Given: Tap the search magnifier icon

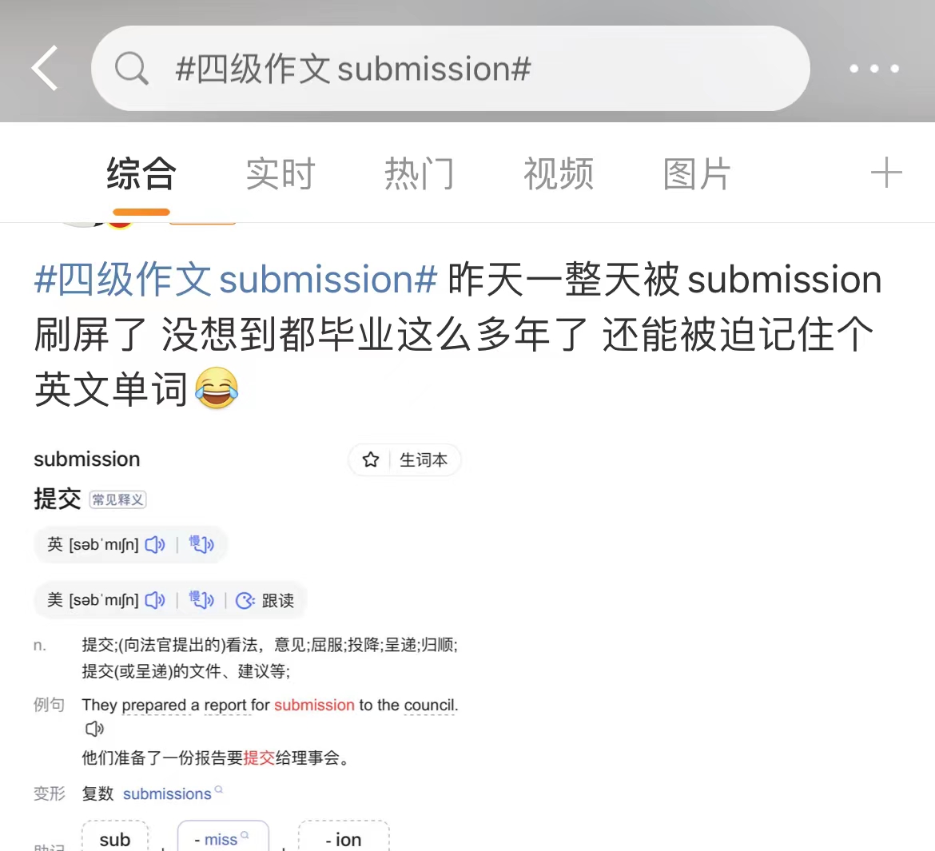Looking at the screenshot, I should [x=132, y=69].
